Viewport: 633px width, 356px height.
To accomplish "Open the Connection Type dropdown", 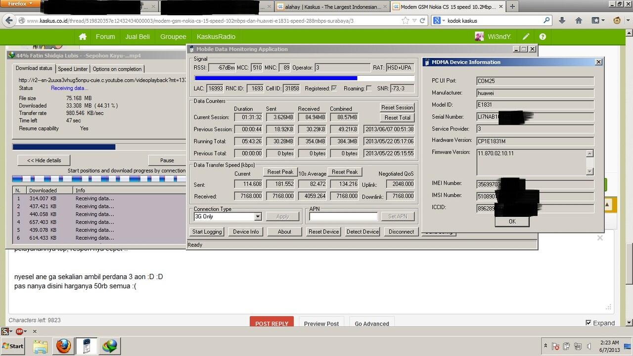I will (258, 217).
